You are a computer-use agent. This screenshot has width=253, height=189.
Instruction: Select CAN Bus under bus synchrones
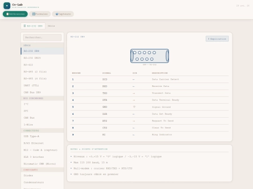[42, 118]
